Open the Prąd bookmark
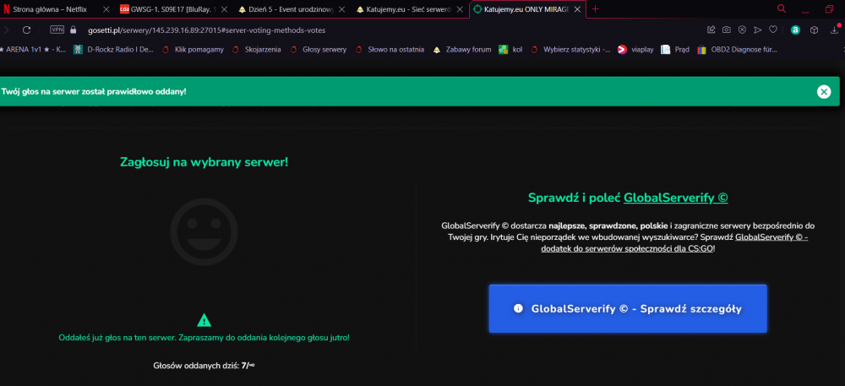This screenshot has width=845, height=386. tap(675, 50)
